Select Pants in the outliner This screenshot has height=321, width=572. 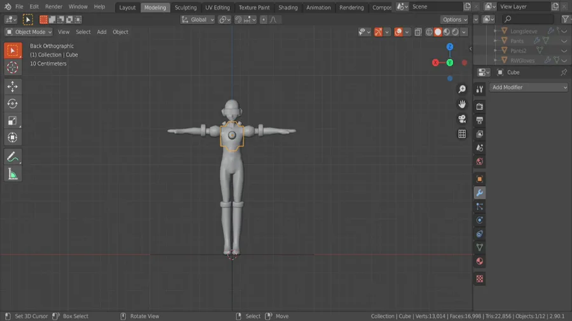[517, 41]
